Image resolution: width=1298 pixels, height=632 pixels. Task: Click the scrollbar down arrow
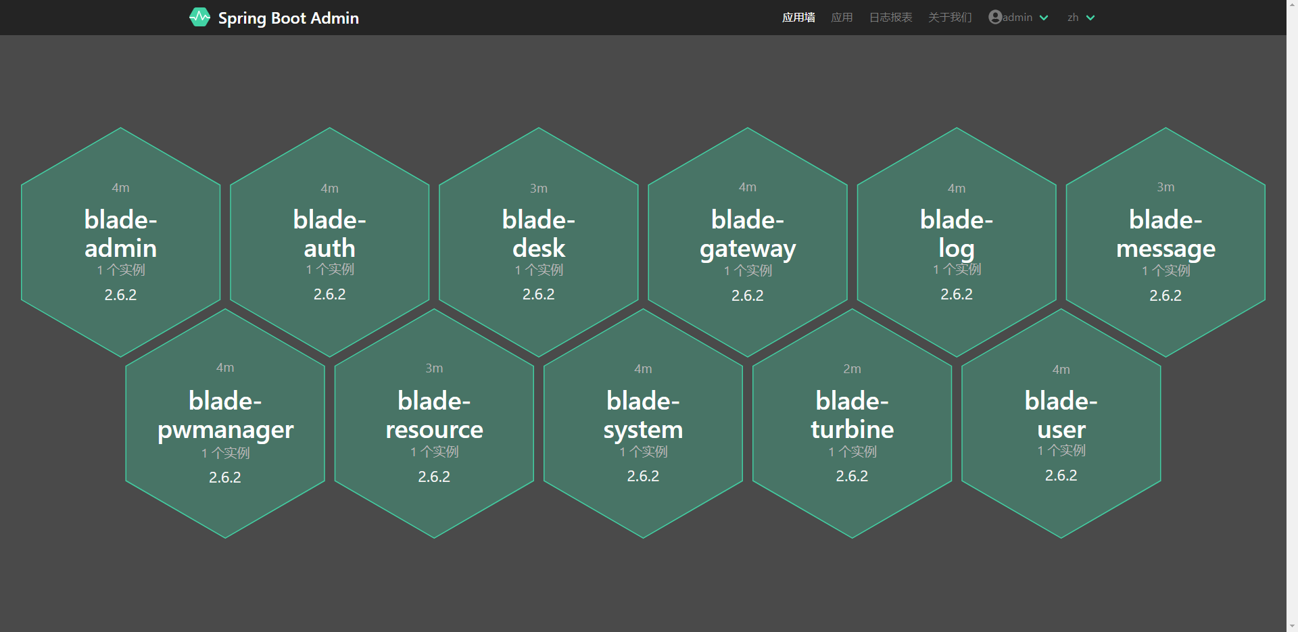pyautogui.click(x=1292, y=626)
